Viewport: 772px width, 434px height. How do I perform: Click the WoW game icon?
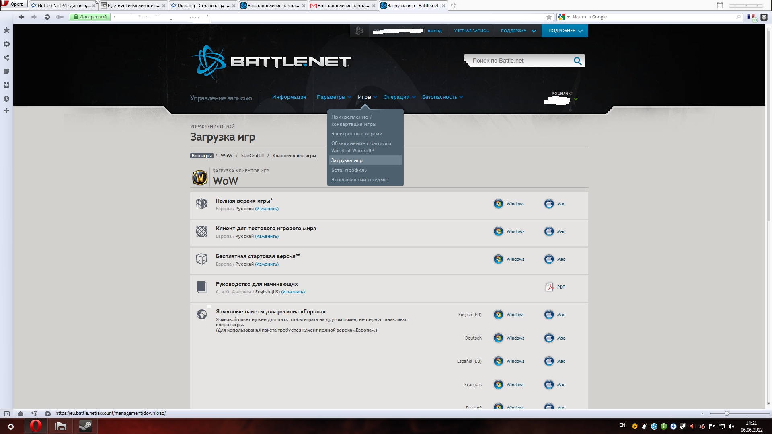pos(200,177)
